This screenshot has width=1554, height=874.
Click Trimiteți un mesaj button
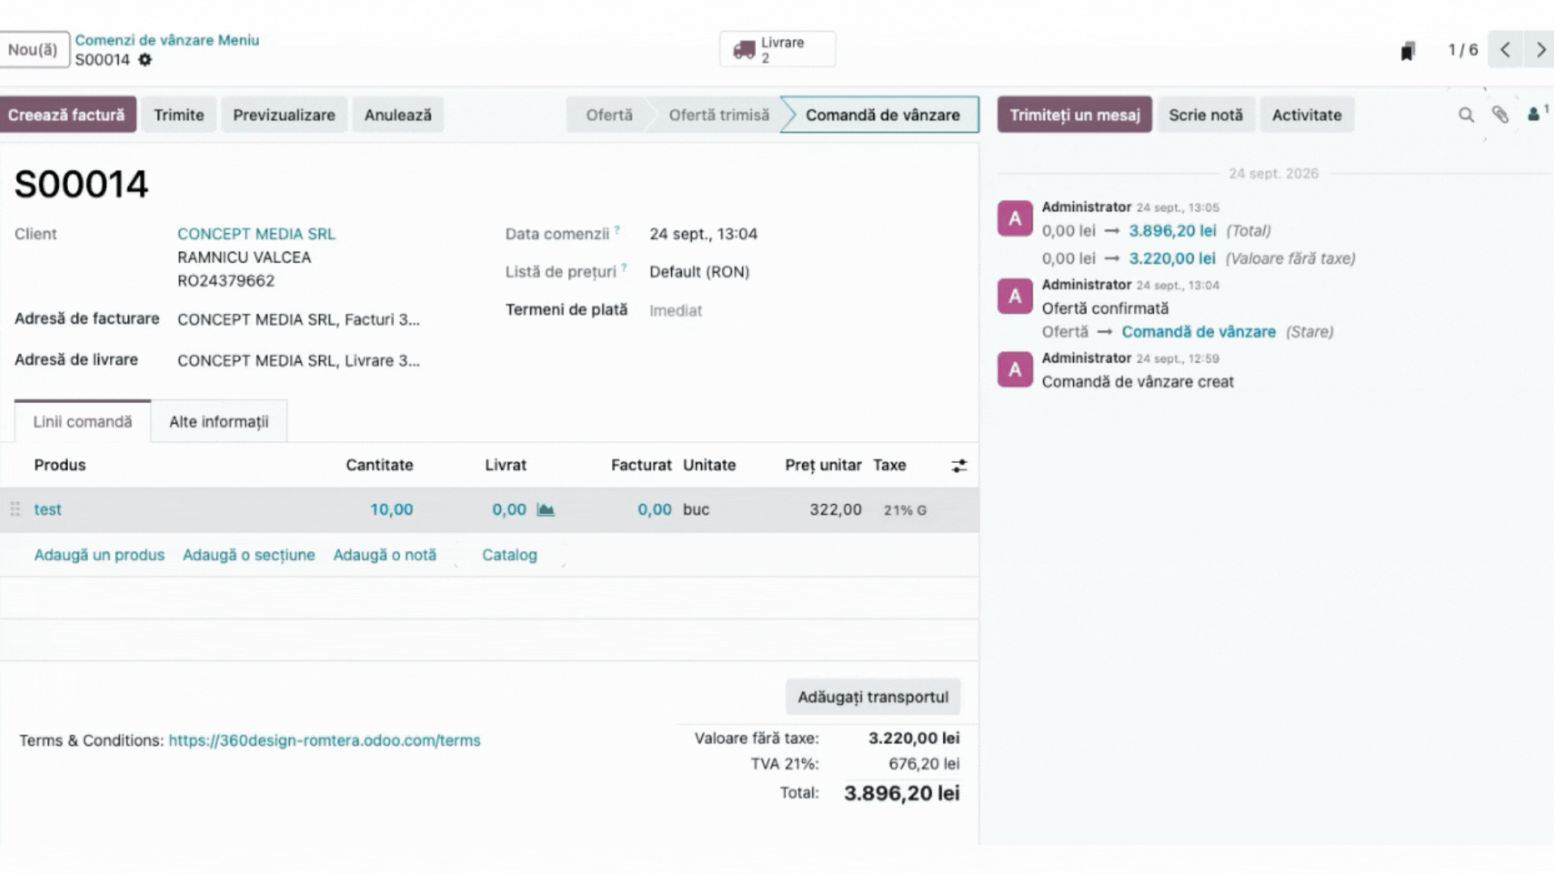tap(1074, 115)
